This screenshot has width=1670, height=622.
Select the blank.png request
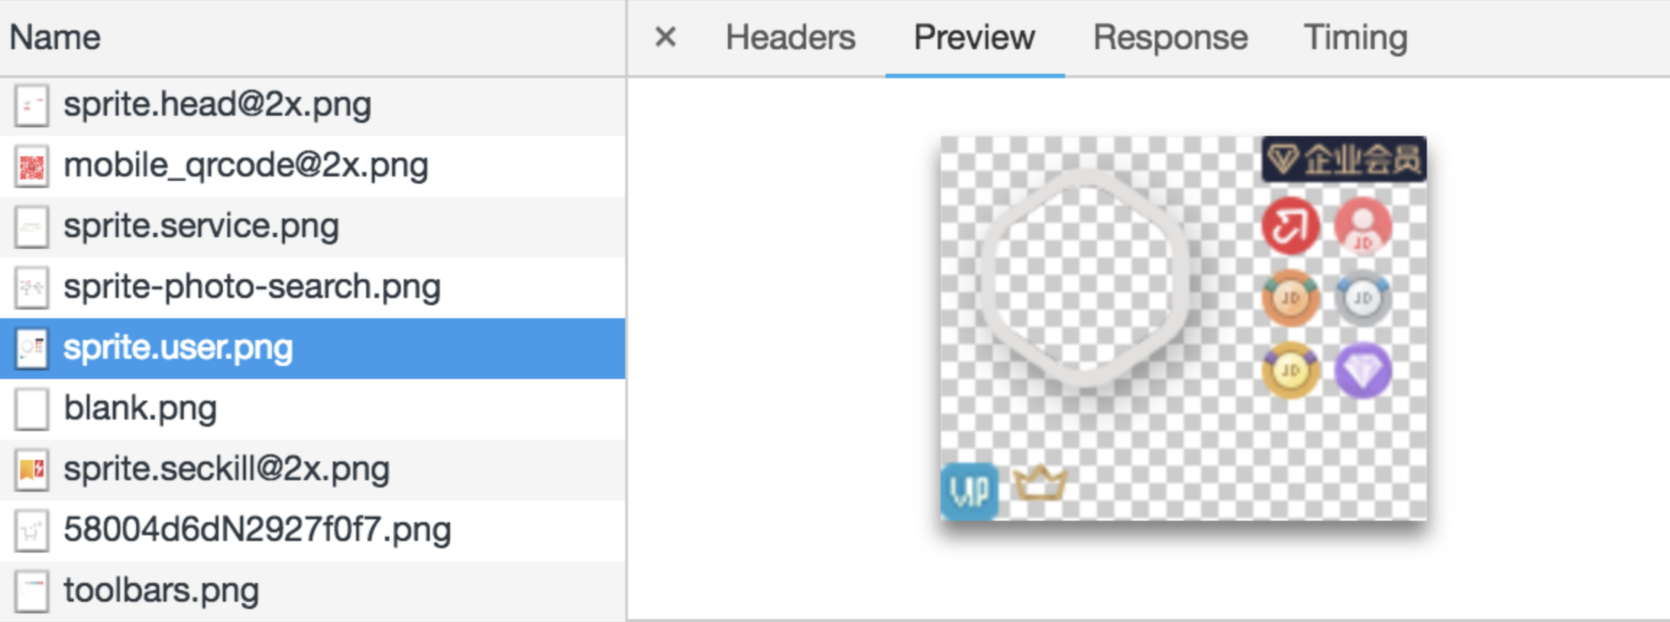coord(140,409)
